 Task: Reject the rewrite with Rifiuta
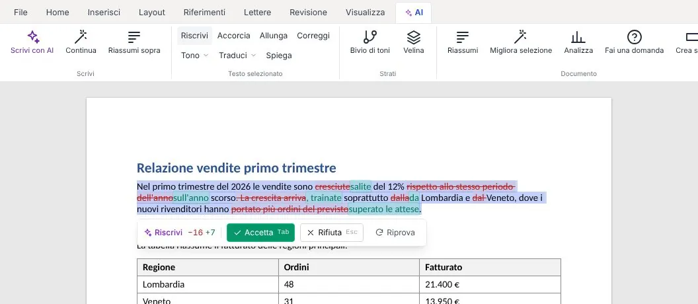[x=332, y=233]
